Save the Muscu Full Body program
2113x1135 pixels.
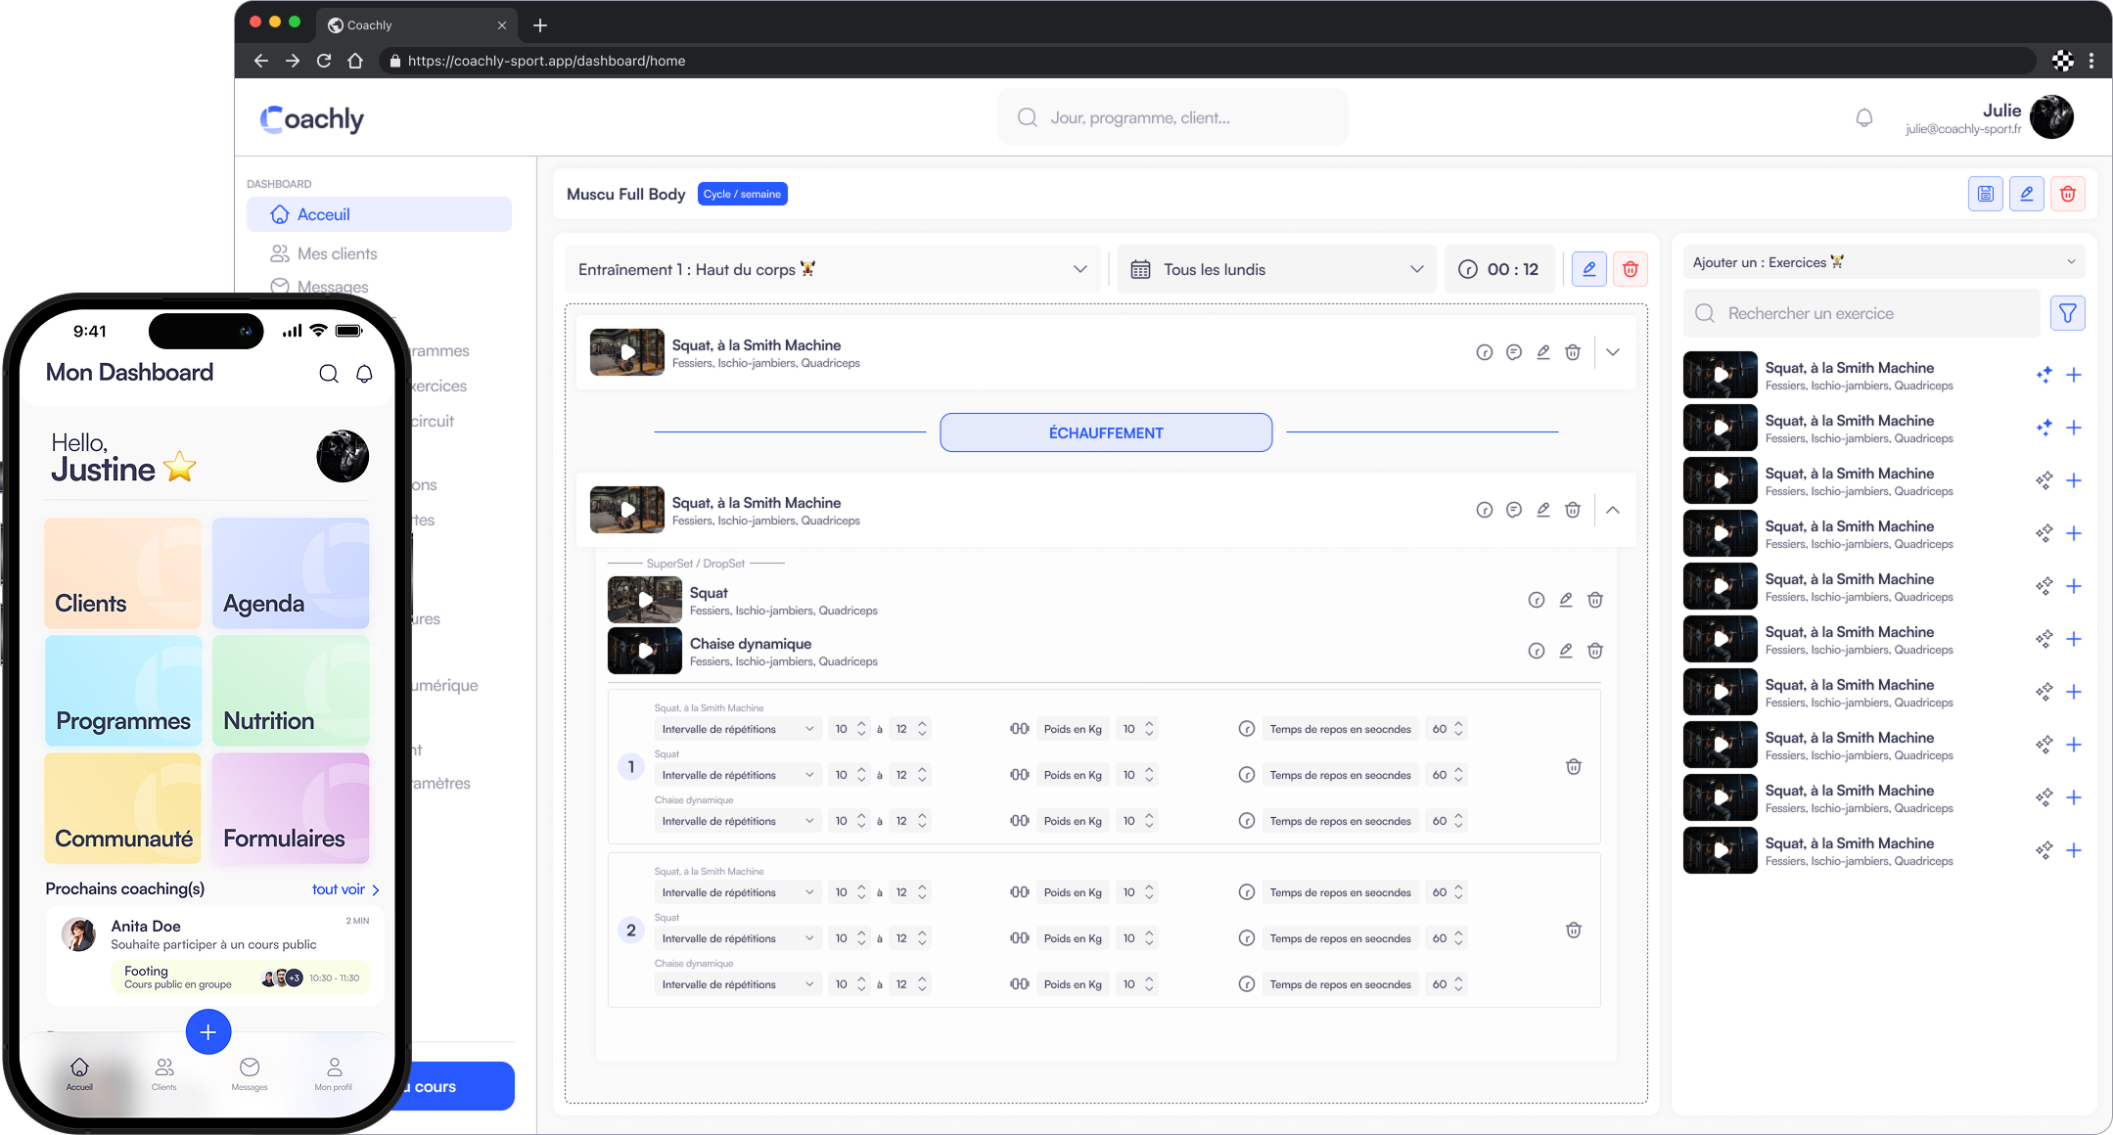(1985, 194)
